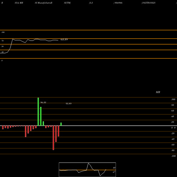Click the "-40" label on the MR axis

pos(173,139)
